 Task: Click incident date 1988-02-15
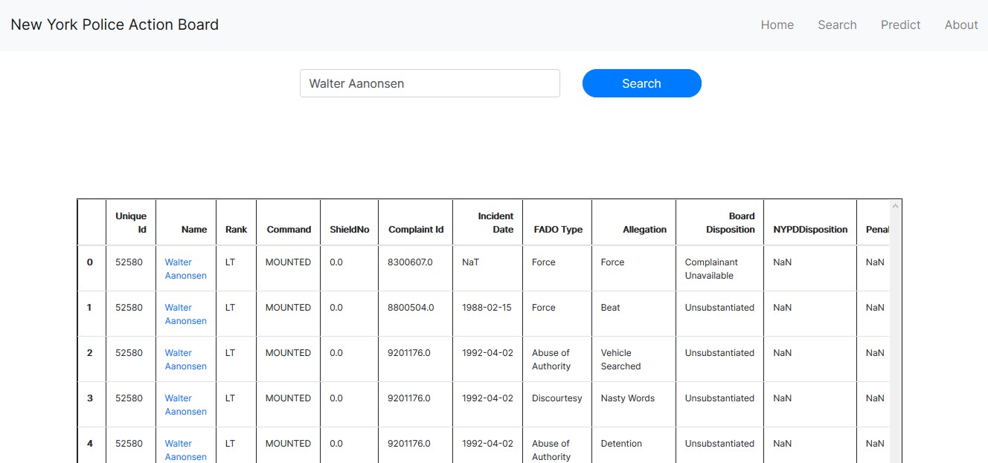point(487,314)
